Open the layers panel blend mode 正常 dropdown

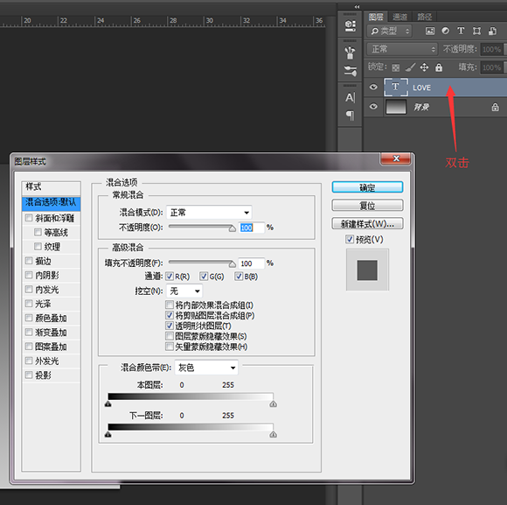[x=402, y=49]
